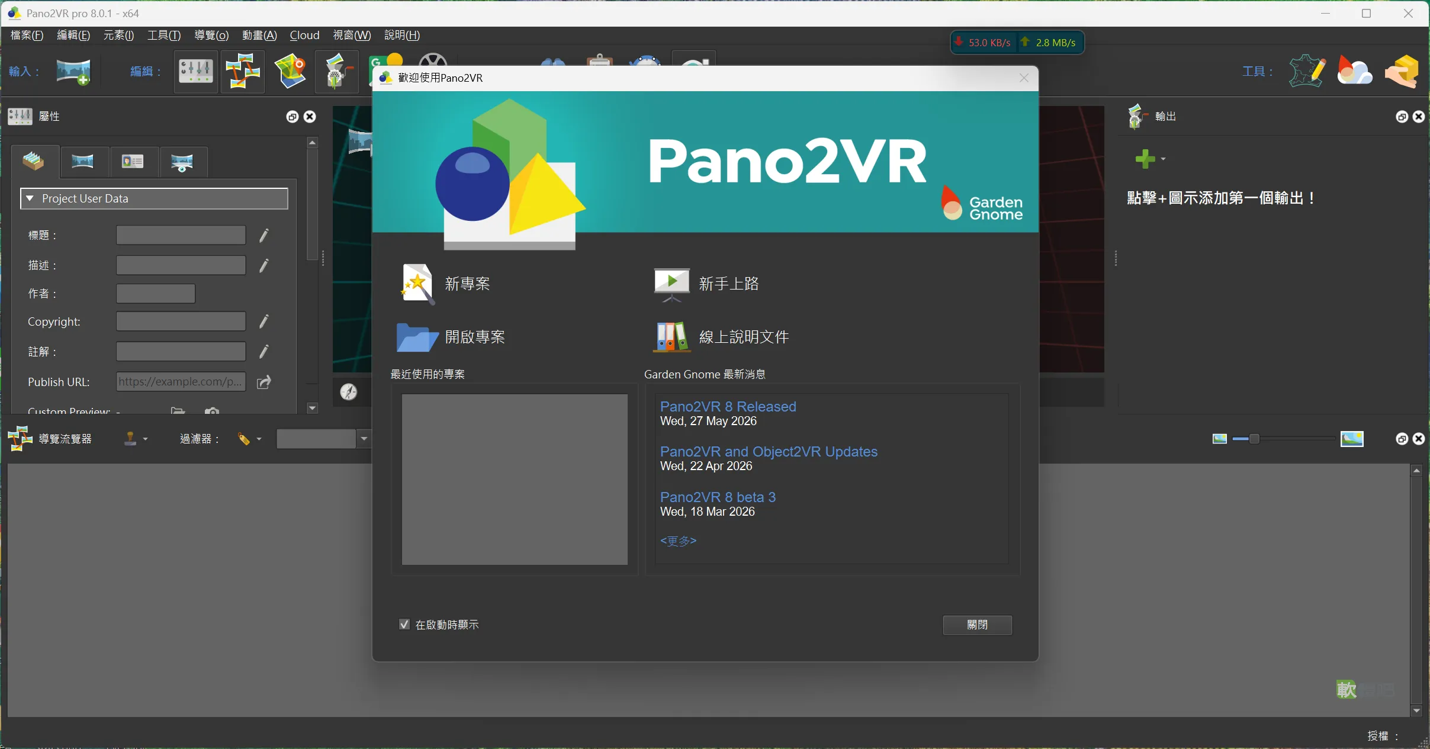Open 線上說明文件 online documentation
Screen dimensions: 1430x749
coord(721,337)
